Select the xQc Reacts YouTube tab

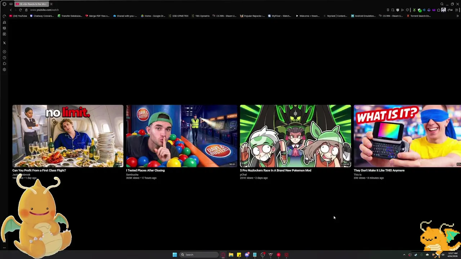click(31, 4)
